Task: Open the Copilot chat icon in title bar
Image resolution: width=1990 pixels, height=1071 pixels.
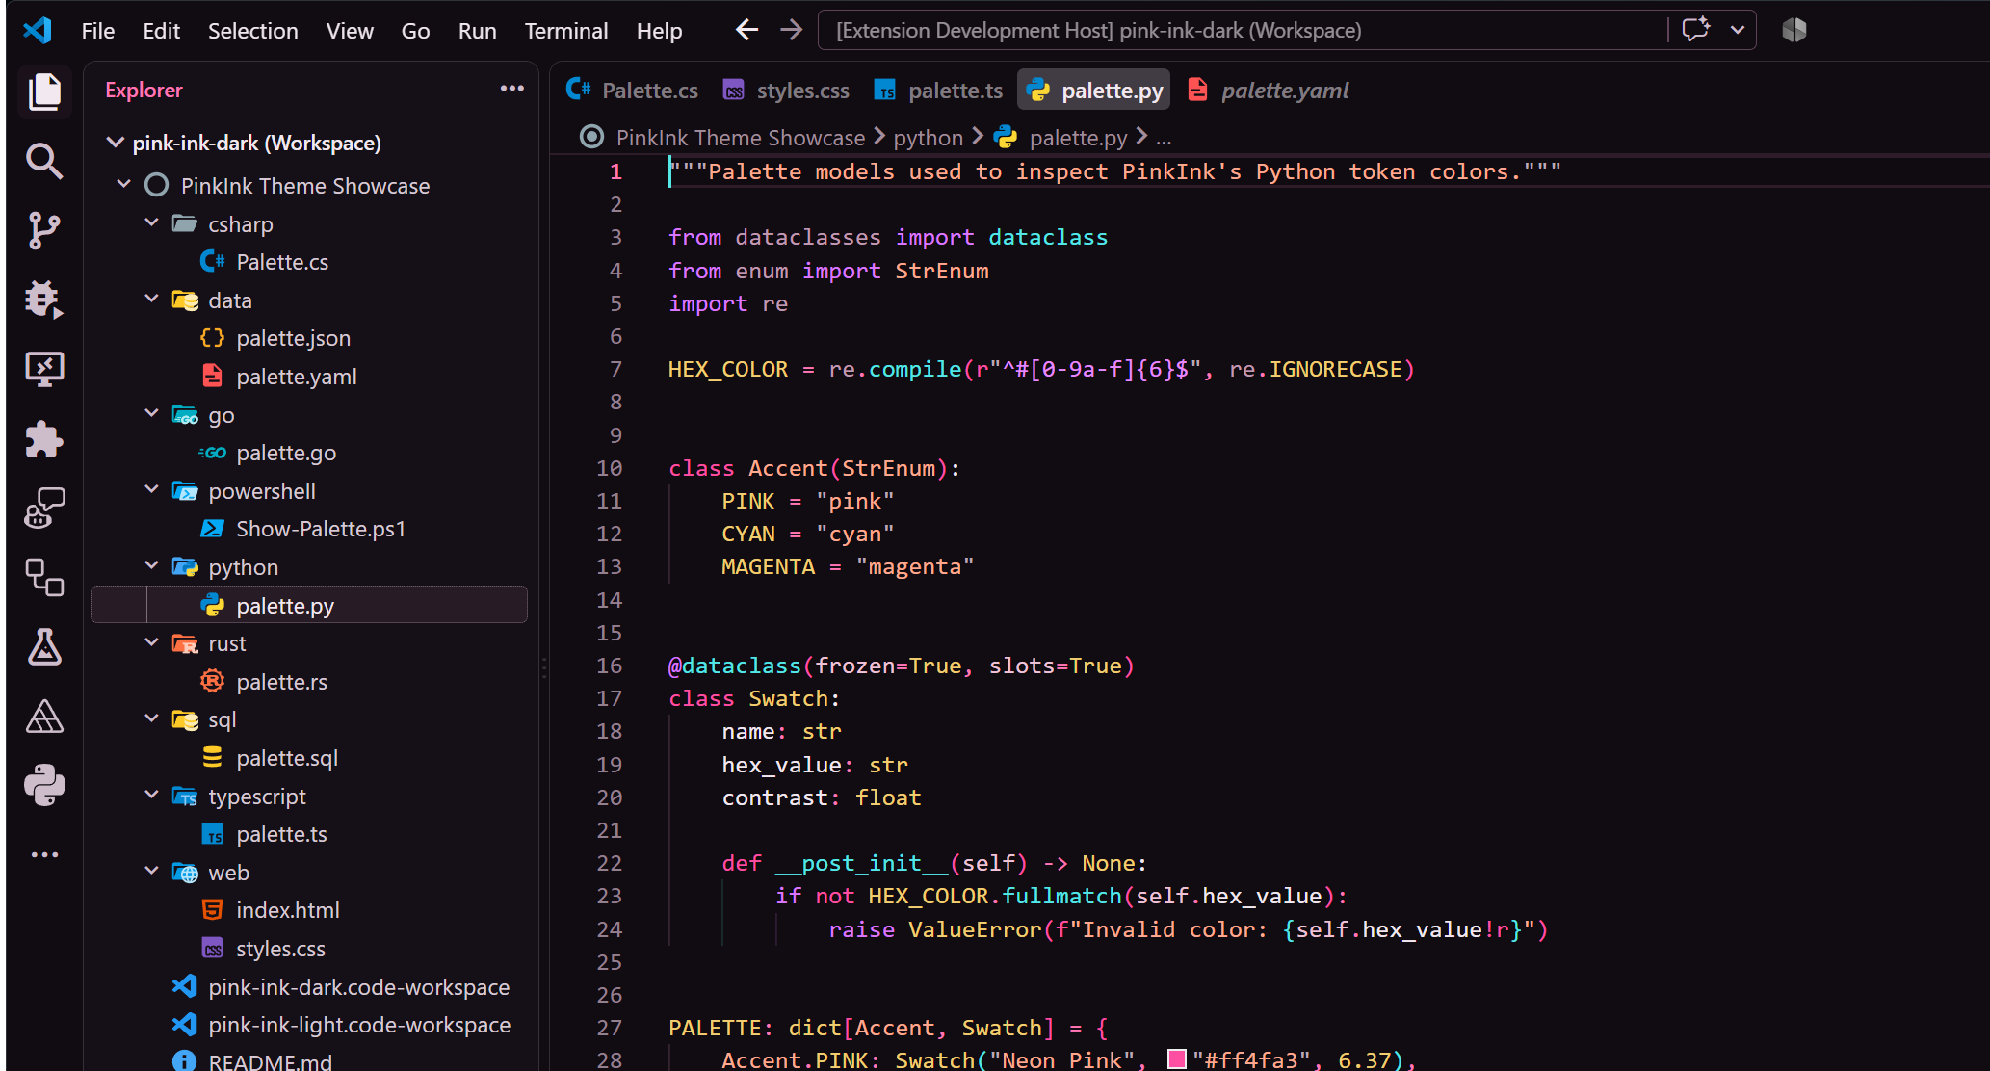Action: (x=1696, y=30)
